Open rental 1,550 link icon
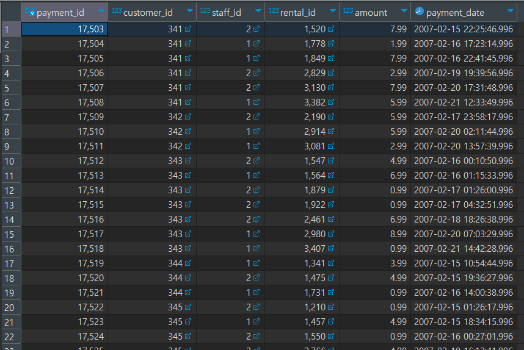 pos(331,337)
